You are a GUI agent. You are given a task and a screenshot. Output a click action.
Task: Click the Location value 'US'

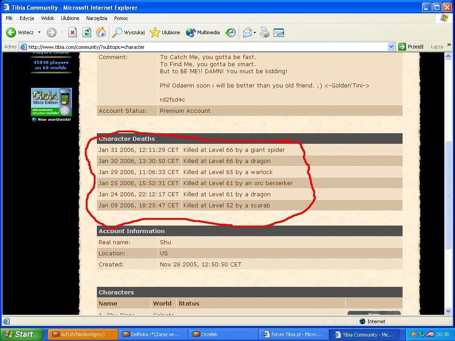(164, 253)
